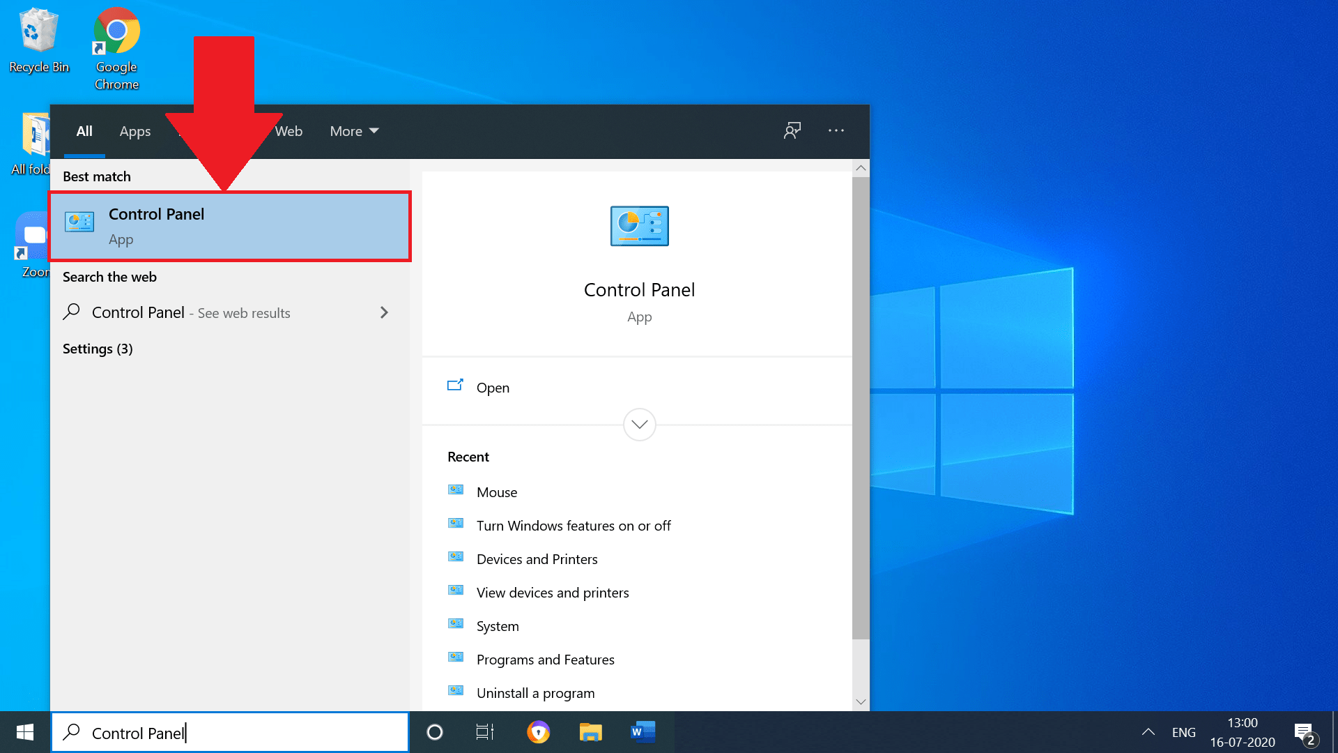Click the search feedback person icon
Image resolution: width=1338 pixels, height=753 pixels.
click(792, 130)
